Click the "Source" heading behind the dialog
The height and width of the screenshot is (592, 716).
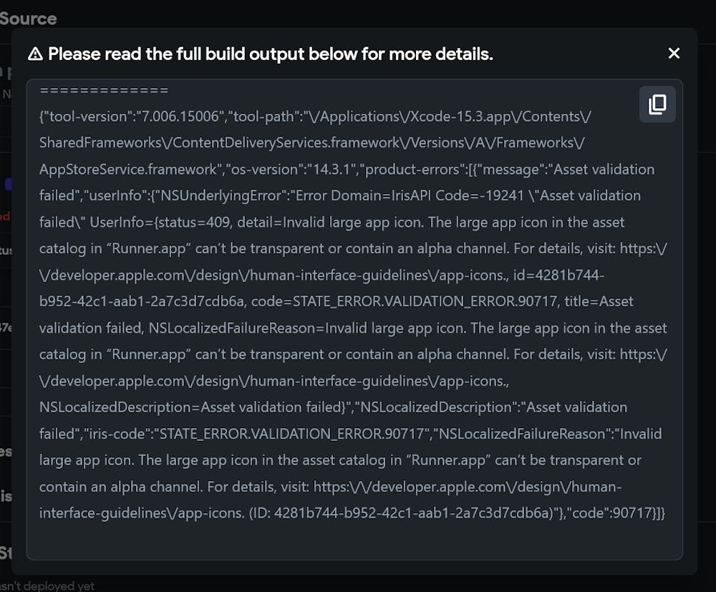coord(29,18)
